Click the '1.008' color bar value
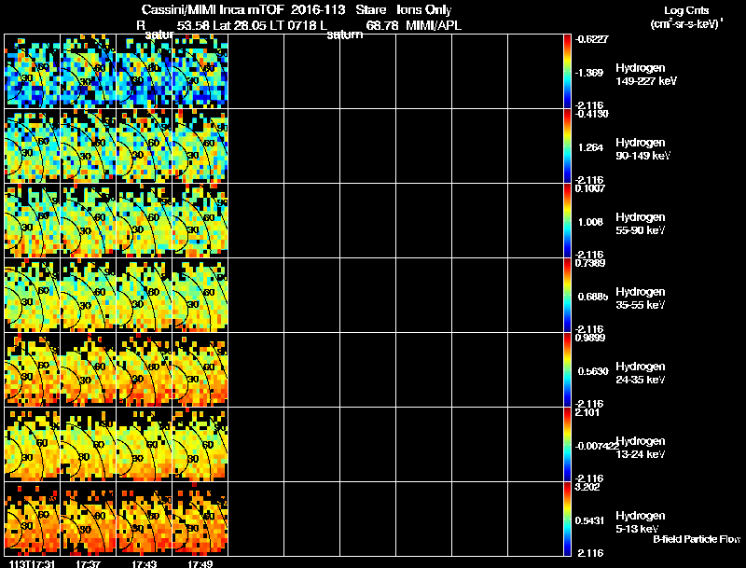The height and width of the screenshot is (568, 746). (590, 222)
